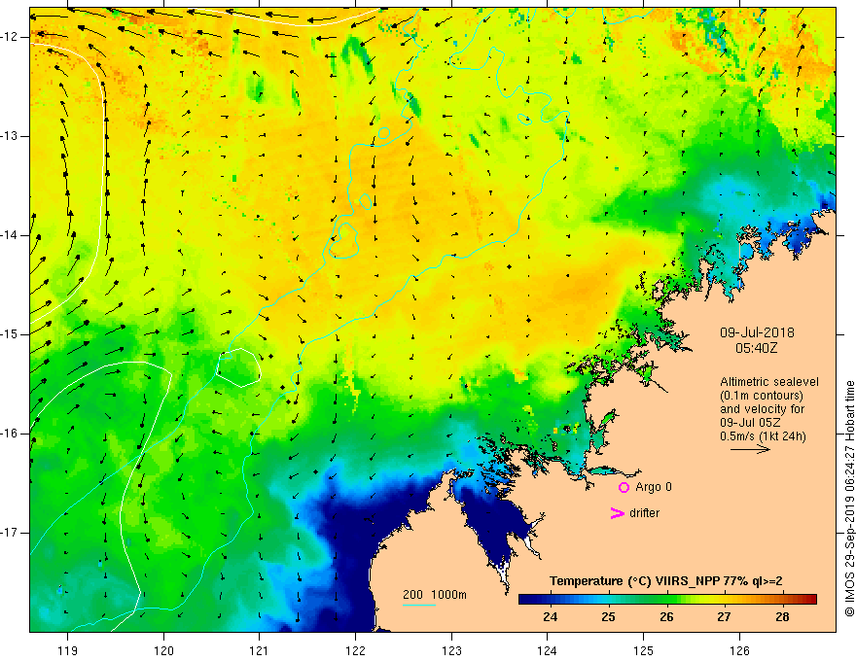Click the IMOS copyright timestamp text
Screen dimensions: 856x661
[x=849, y=499]
